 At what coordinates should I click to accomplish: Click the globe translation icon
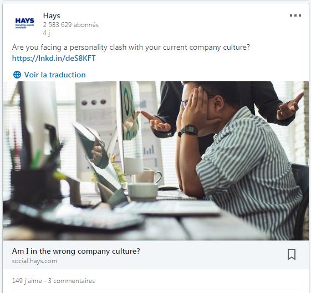point(17,75)
